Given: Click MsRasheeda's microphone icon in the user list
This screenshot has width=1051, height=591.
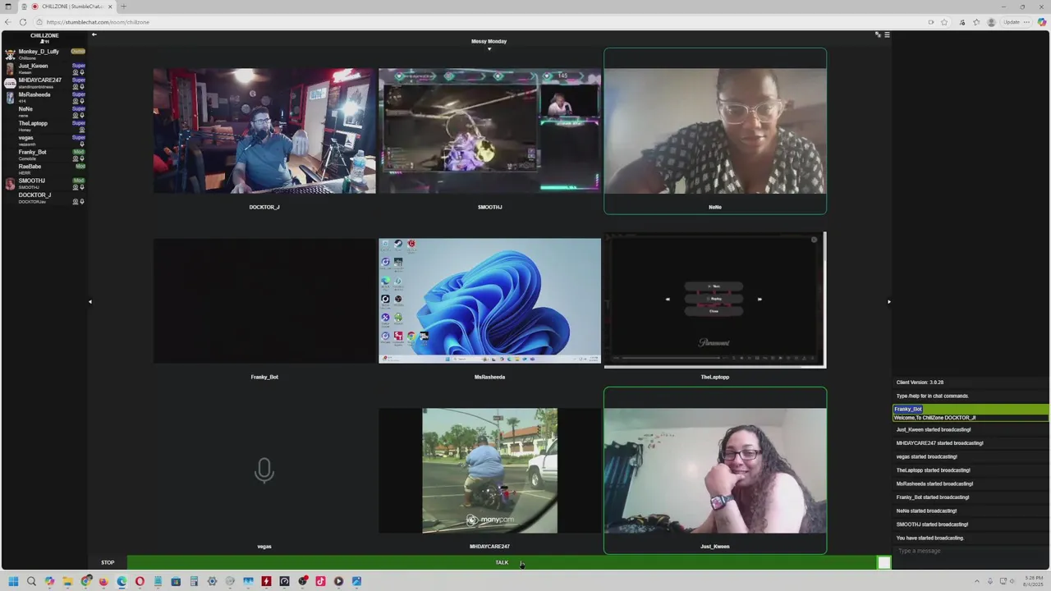Looking at the screenshot, I should click(x=82, y=101).
